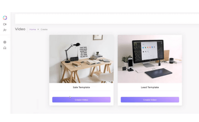Viewport: 199px width, 122px height.
Task: Click the breadcrumb double-chevron separator
Action: pyautogui.click(x=38, y=29)
